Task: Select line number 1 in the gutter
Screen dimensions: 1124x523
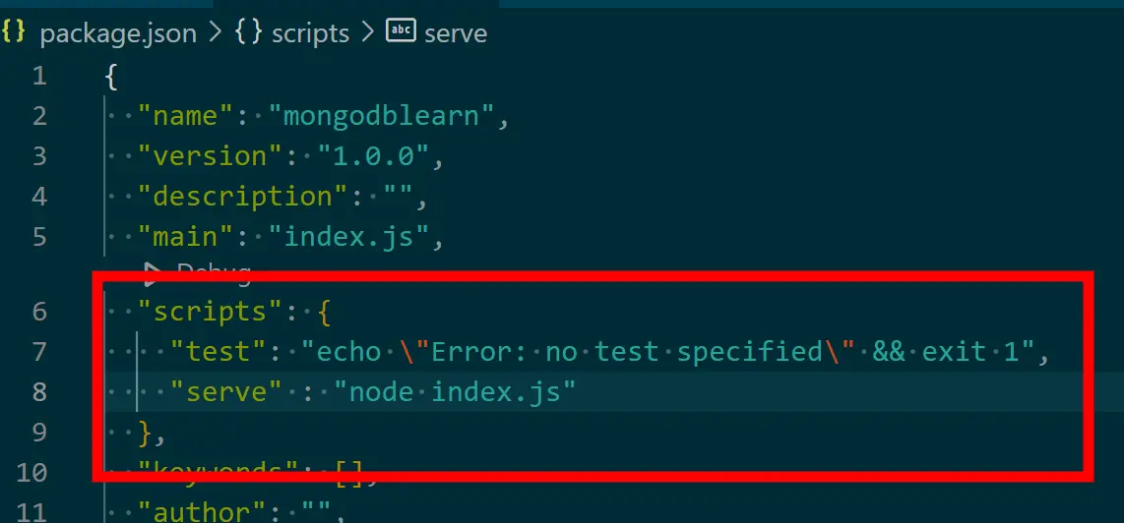Action: point(38,76)
